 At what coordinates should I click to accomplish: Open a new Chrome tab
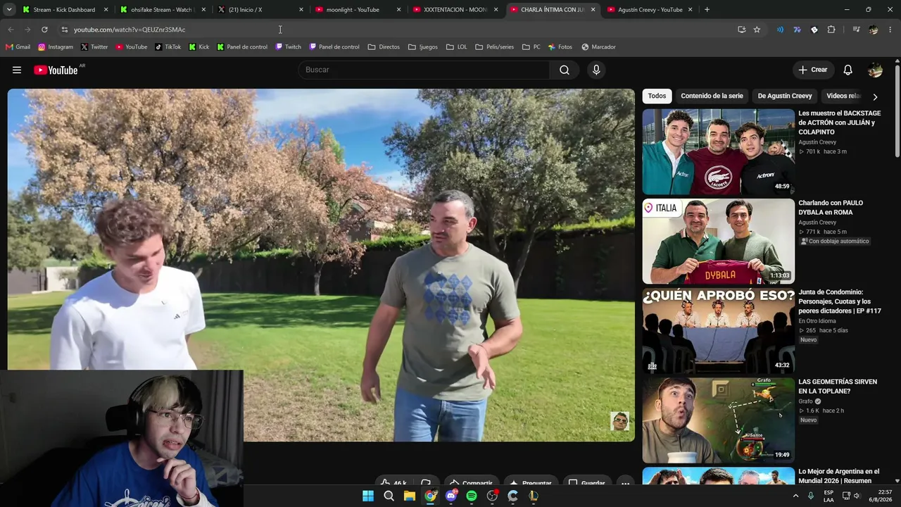(x=707, y=10)
